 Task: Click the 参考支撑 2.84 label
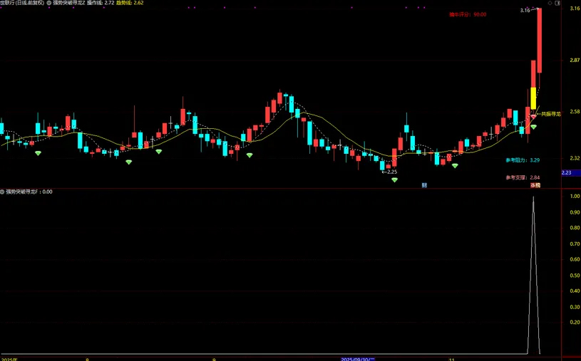tap(523, 177)
